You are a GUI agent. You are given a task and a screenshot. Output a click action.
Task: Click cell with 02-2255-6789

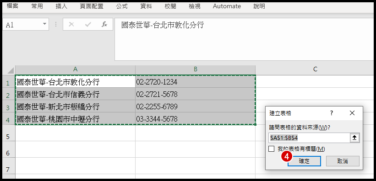(196, 106)
